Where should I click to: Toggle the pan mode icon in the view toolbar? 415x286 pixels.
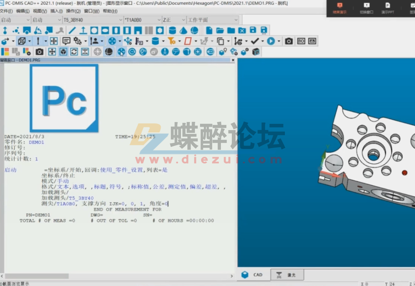point(52,52)
